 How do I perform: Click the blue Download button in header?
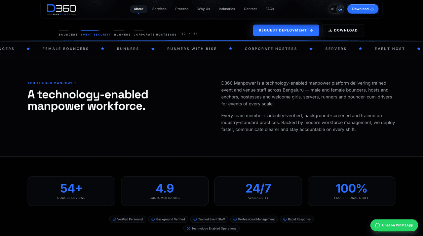click(363, 9)
